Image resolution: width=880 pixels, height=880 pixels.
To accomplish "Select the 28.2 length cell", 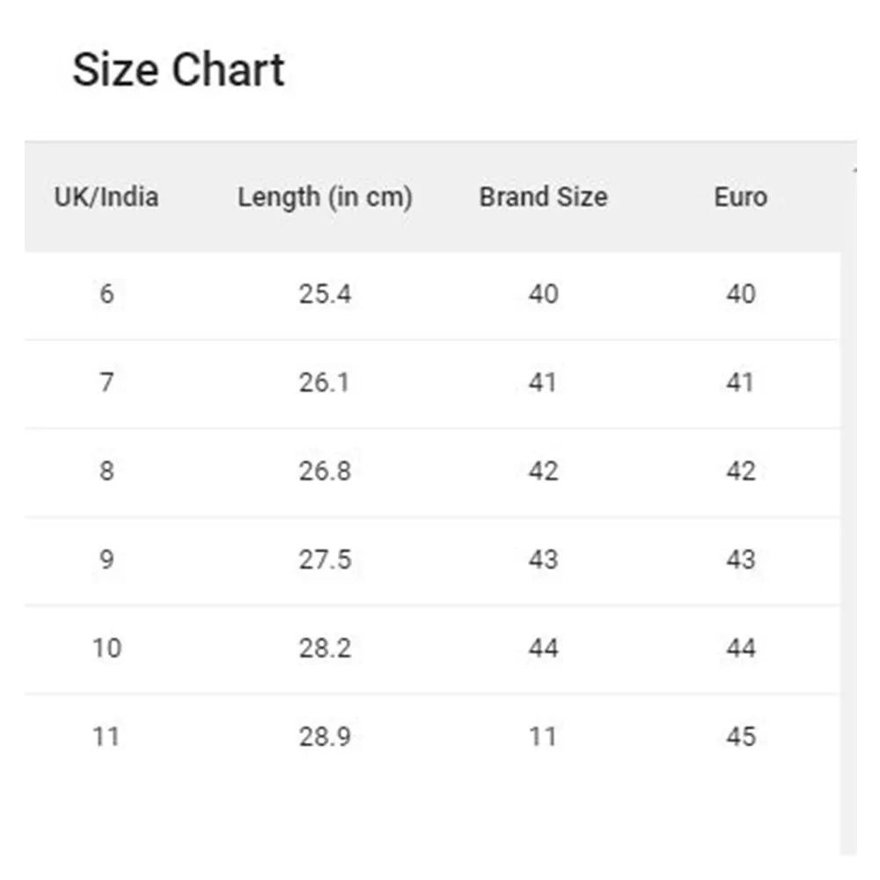I will click(x=325, y=649).
